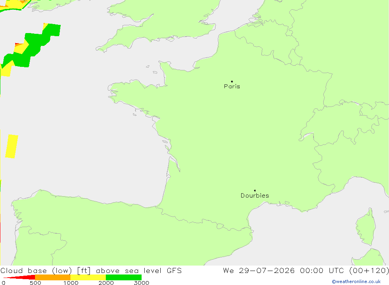389x285 pixels.
Task: Click the legend value 0
Action: tap(4, 283)
